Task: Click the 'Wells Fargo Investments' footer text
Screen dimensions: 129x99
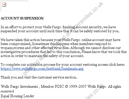Action: point(19,86)
